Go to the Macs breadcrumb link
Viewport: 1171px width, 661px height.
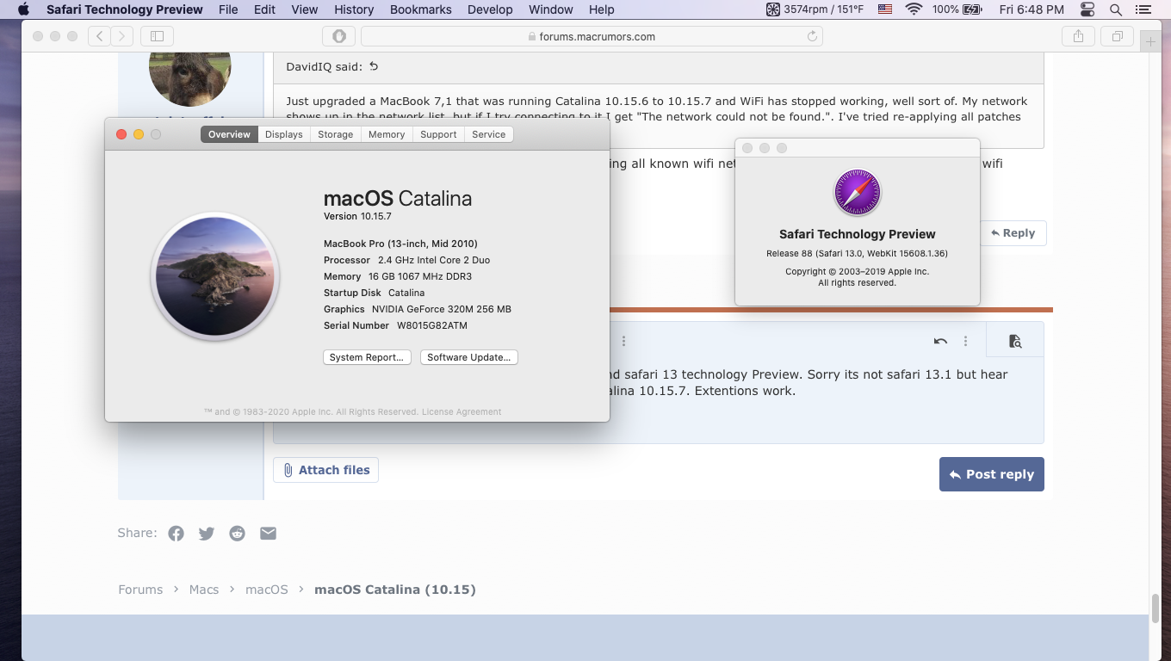(204, 590)
